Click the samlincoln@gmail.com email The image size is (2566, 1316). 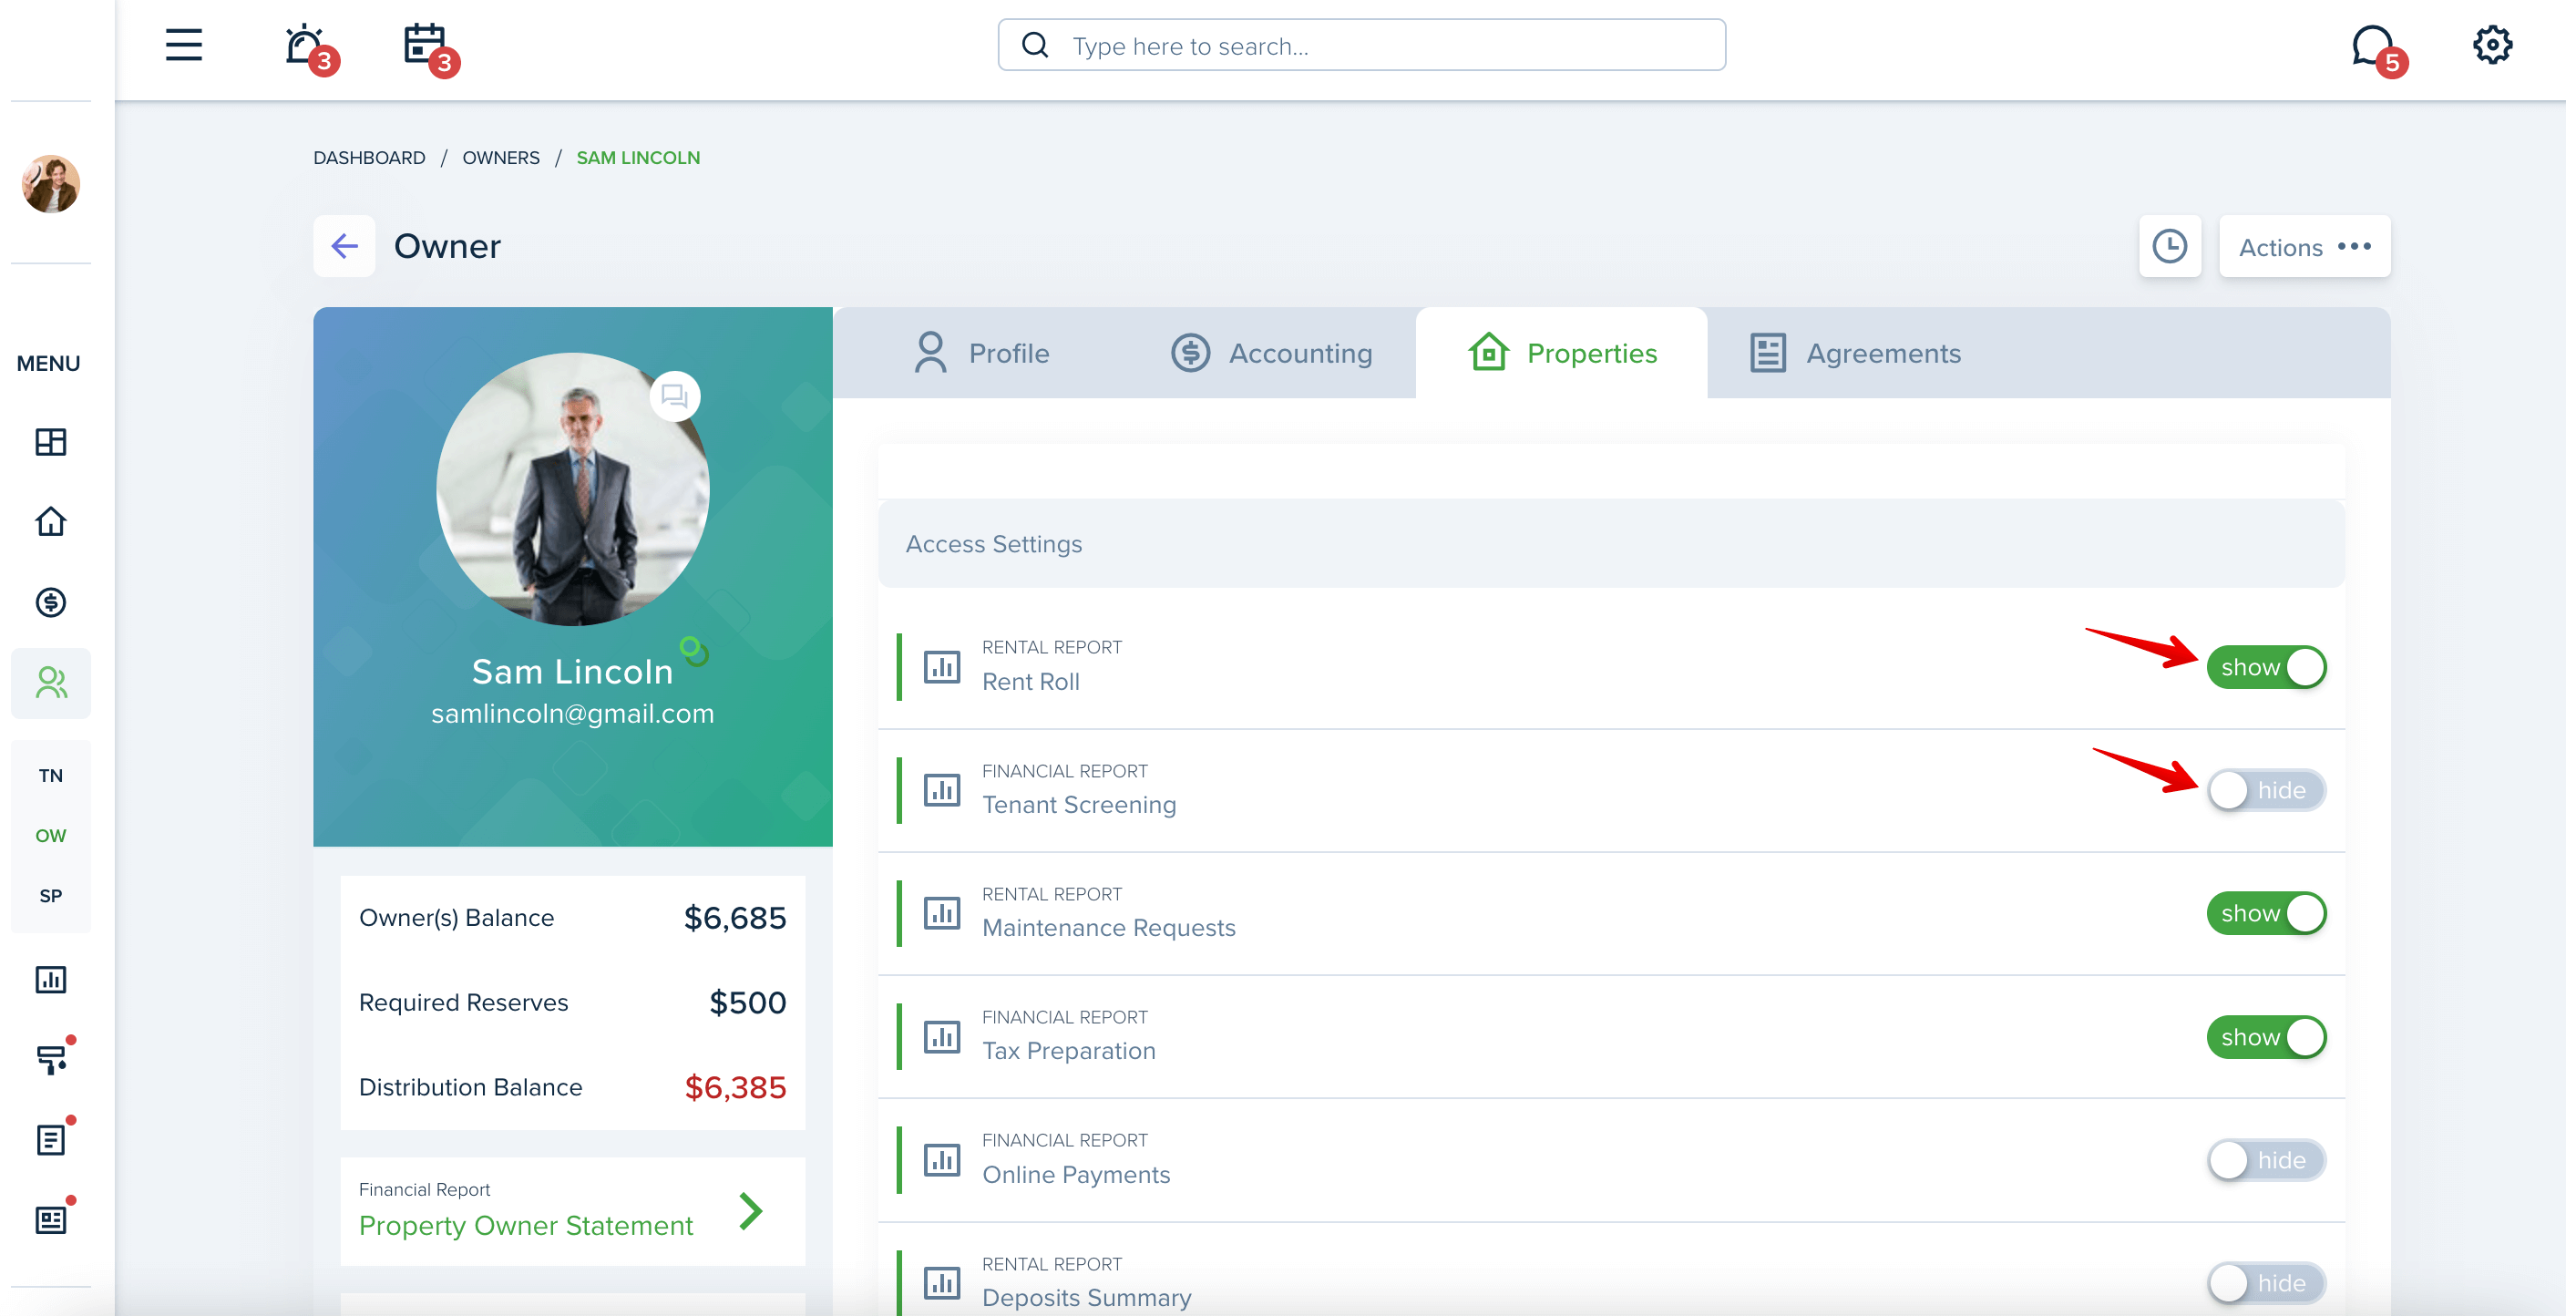(x=573, y=714)
